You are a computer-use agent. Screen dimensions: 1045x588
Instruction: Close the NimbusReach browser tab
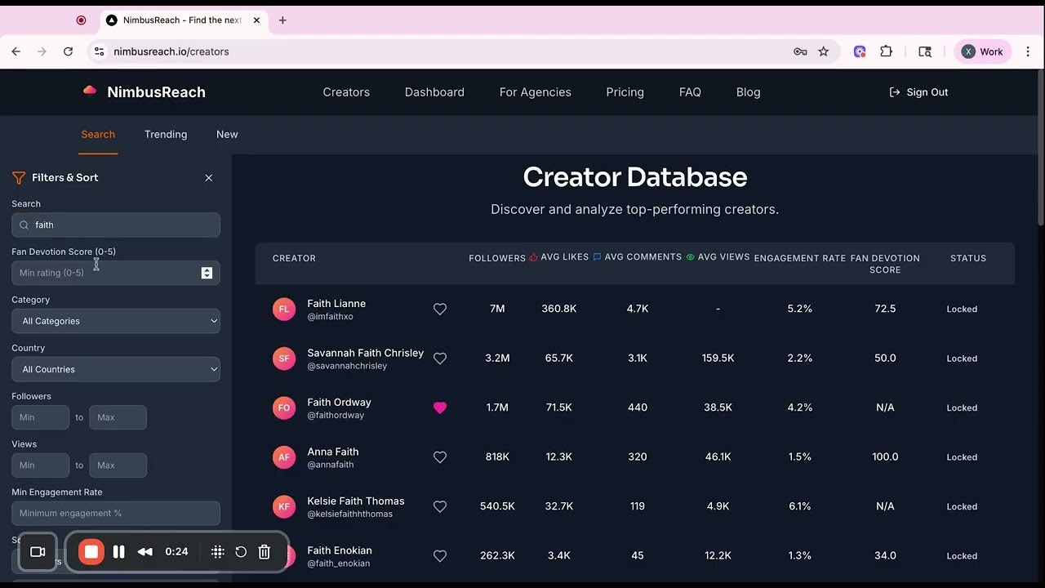click(256, 20)
